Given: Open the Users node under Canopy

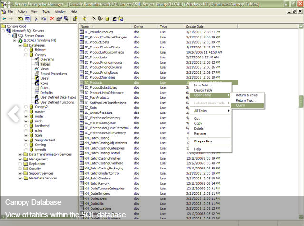Looking at the screenshot, I should [x=44, y=78].
